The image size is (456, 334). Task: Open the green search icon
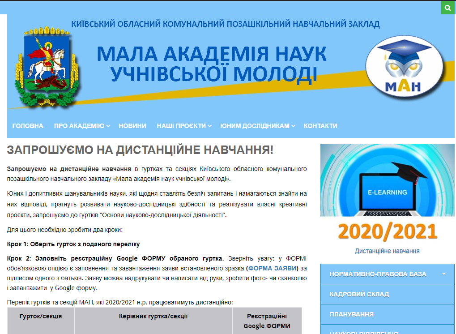[448, 8]
